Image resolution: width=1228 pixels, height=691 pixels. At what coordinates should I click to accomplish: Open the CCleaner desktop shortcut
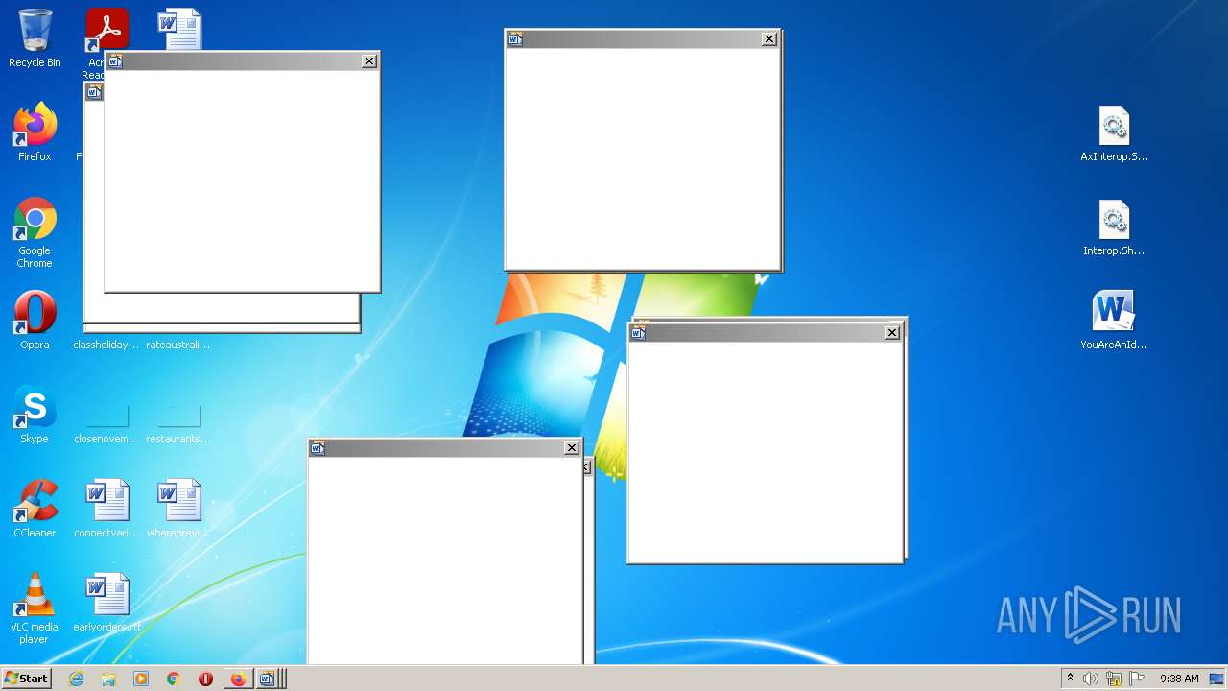[x=35, y=509]
